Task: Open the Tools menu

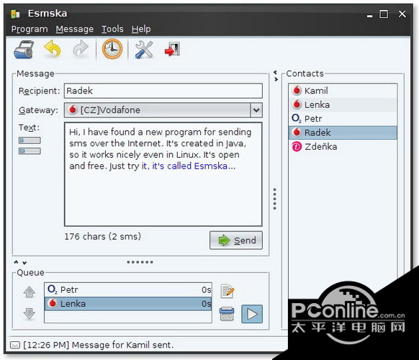Action: [x=112, y=29]
